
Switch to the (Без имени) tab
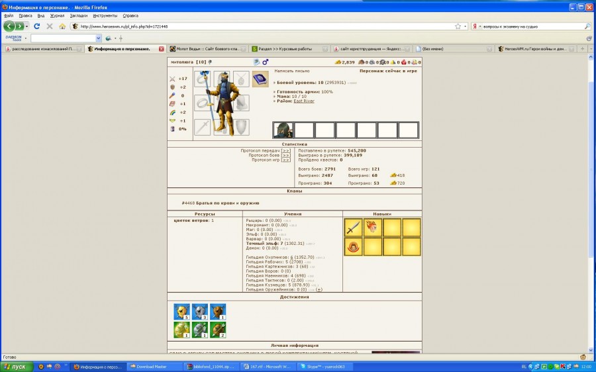[454, 48]
